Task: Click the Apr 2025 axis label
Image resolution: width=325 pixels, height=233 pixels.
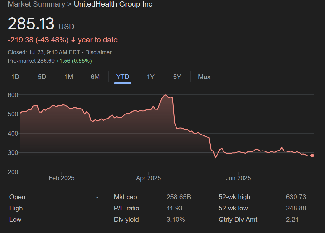Action: click(x=149, y=178)
